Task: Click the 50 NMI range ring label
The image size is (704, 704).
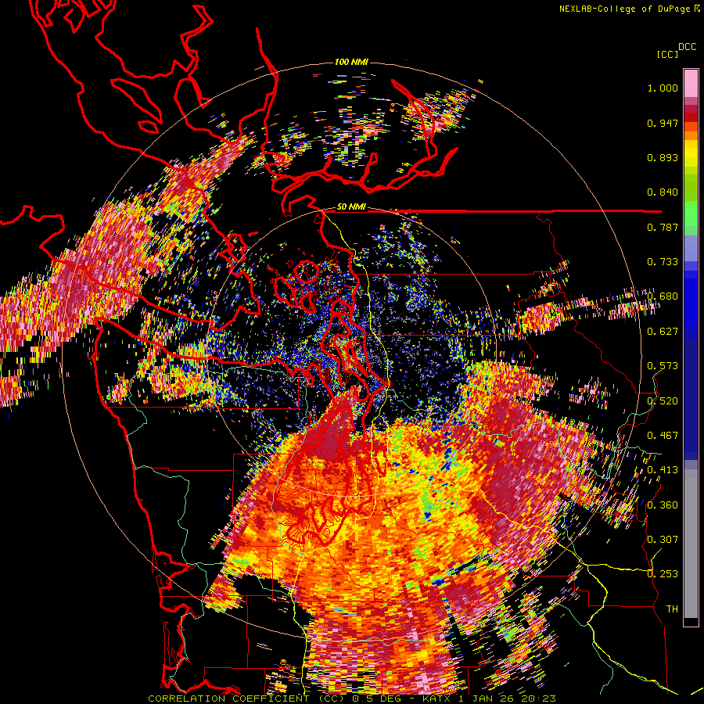Action: click(x=351, y=207)
